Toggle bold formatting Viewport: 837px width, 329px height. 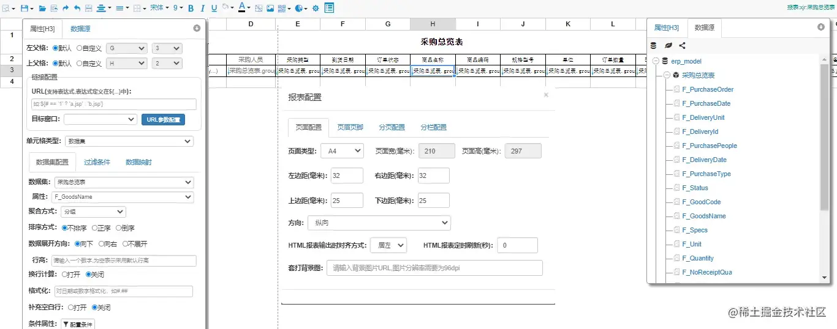pyautogui.click(x=191, y=9)
